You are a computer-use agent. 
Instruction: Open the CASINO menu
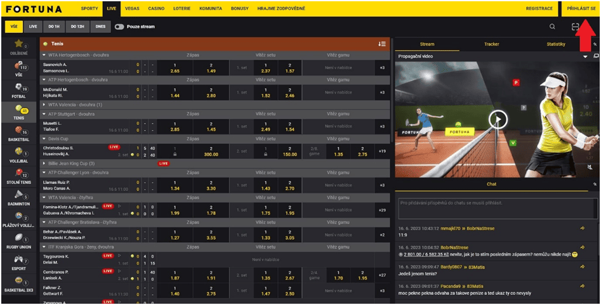156,8
